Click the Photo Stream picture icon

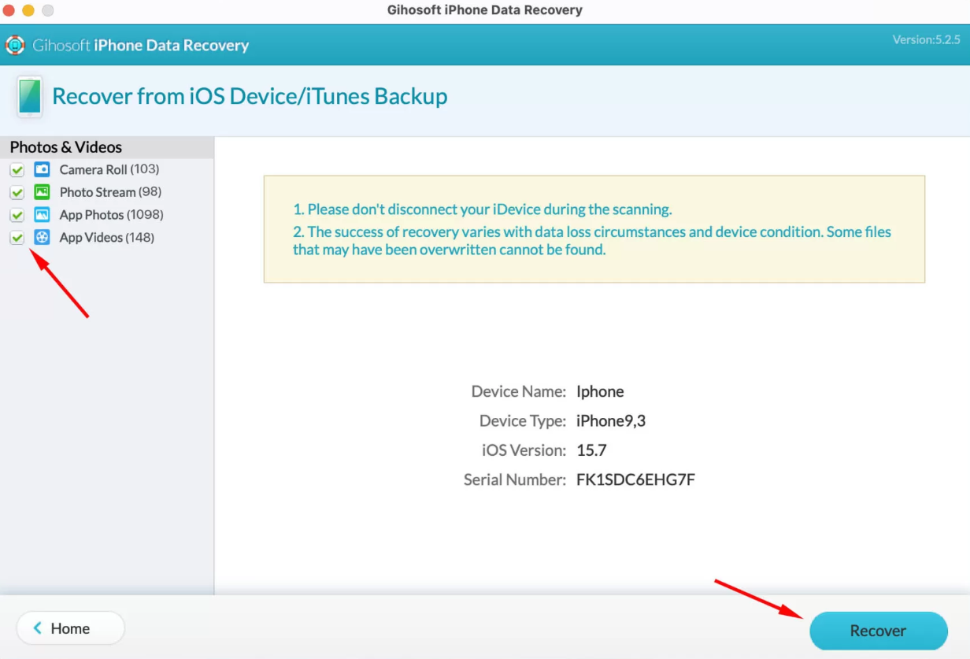pyautogui.click(x=43, y=192)
